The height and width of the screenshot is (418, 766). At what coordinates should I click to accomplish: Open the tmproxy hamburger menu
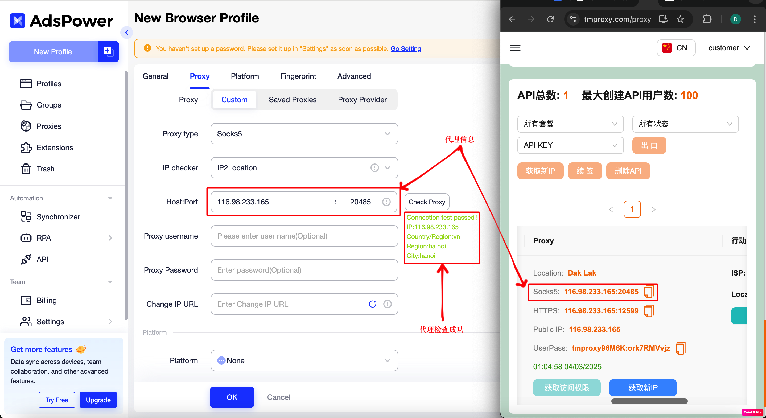tap(515, 48)
